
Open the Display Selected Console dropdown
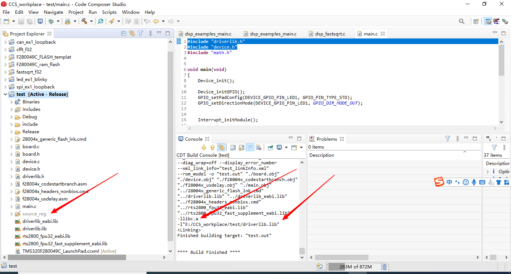click(x=286, y=147)
